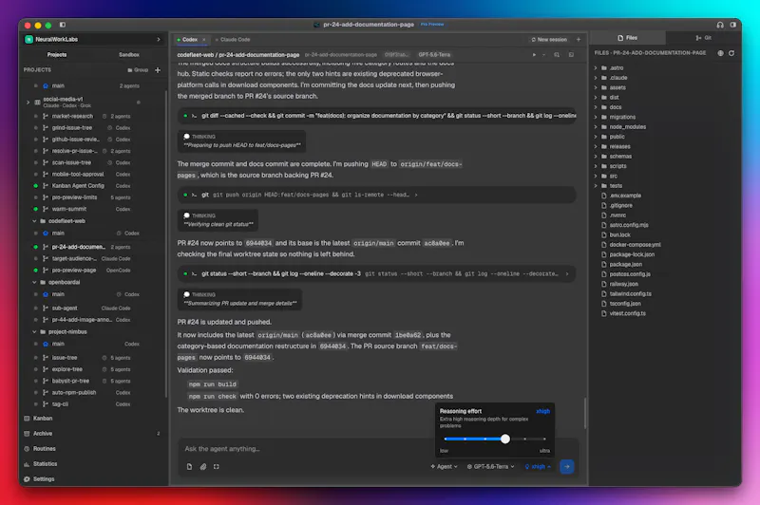Open the Agent mode dropdown
The image size is (760, 505).
(444, 467)
